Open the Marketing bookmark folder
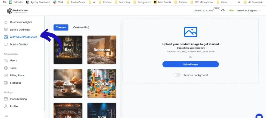Viewport: 266px width, 118px height. point(122,2)
